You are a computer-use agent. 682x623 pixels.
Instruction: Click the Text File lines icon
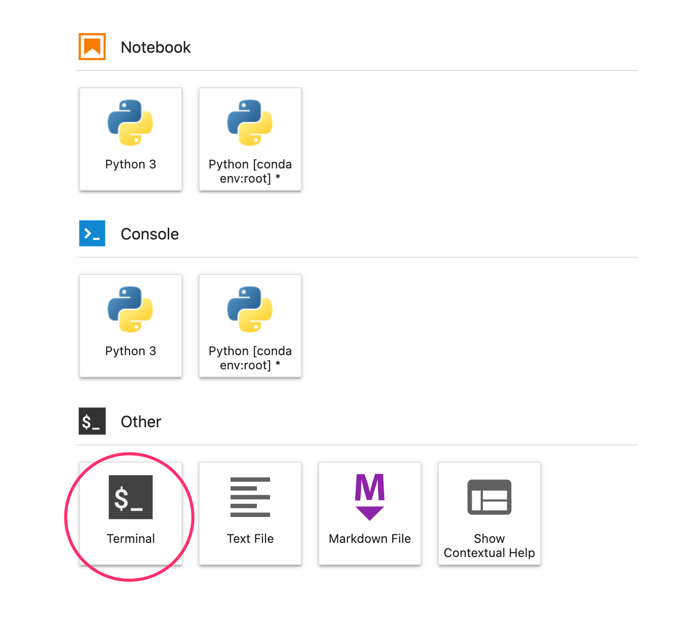(x=250, y=497)
